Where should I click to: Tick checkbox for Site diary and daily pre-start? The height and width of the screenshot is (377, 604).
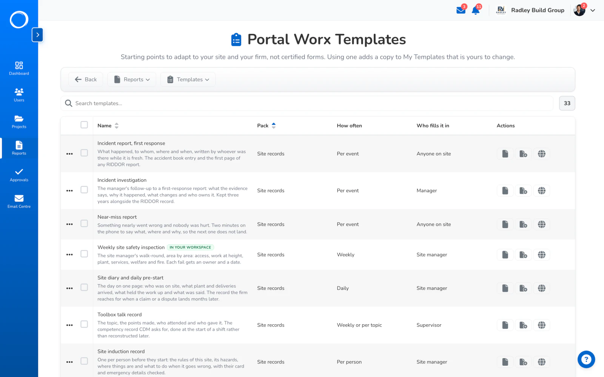pos(84,287)
